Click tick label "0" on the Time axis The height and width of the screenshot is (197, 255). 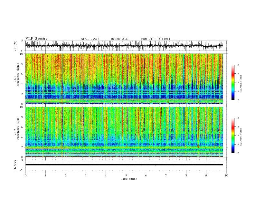25,175
